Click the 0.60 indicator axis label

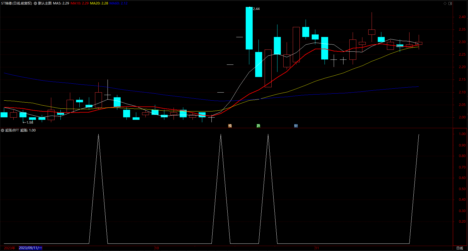tap(462, 178)
